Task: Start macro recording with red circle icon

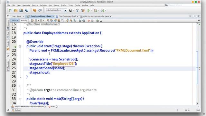Action: (x=89, y=21)
